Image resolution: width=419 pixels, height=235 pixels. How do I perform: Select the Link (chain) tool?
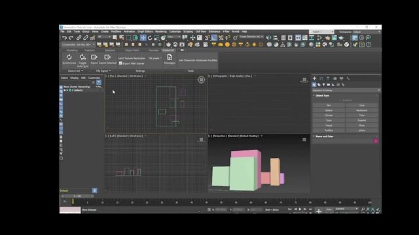pyautogui.click(x=79, y=38)
